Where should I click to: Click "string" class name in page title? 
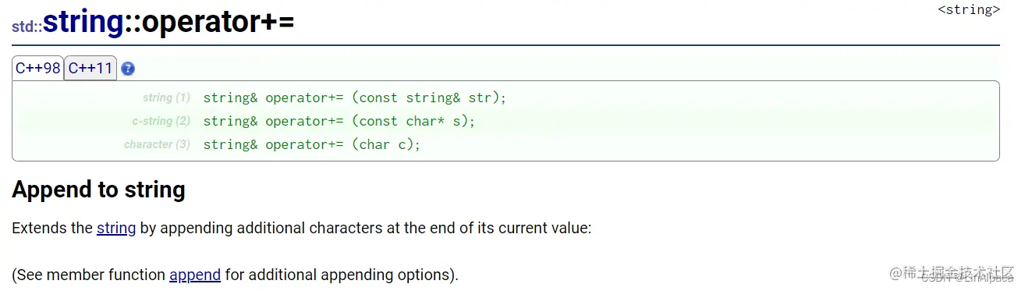(x=83, y=23)
